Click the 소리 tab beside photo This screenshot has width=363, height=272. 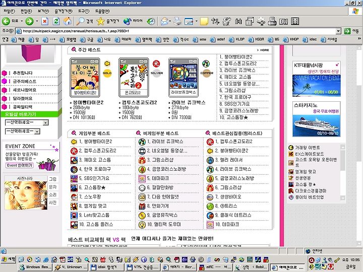pyautogui.click(x=53, y=195)
